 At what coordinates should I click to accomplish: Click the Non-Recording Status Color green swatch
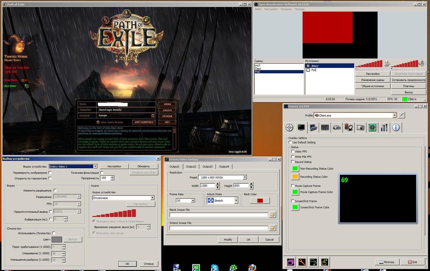click(295, 168)
